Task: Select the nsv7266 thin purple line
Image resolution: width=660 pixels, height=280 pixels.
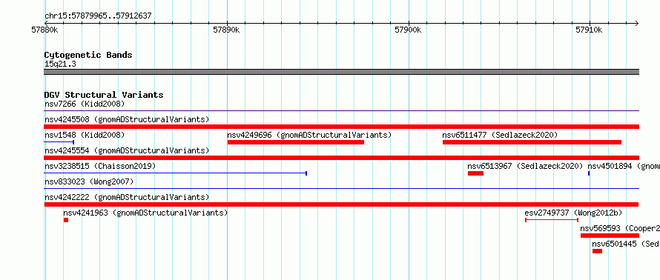Action: (342, 111)
